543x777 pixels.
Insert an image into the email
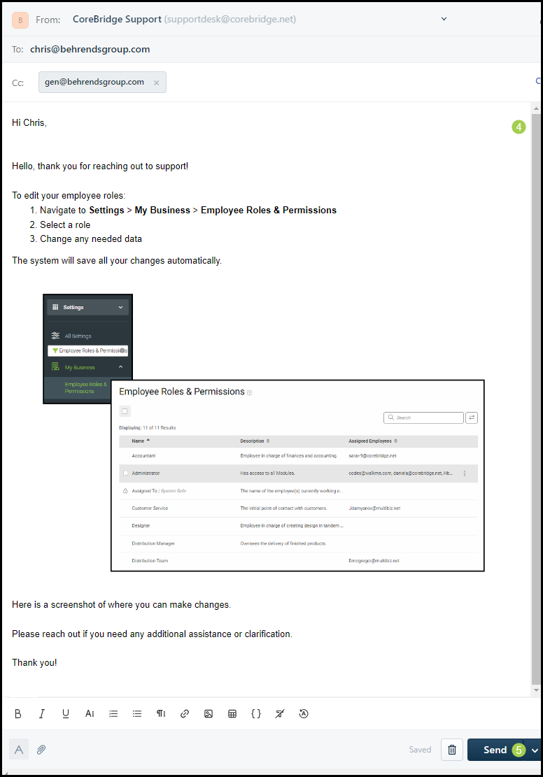tap(209, 713)
